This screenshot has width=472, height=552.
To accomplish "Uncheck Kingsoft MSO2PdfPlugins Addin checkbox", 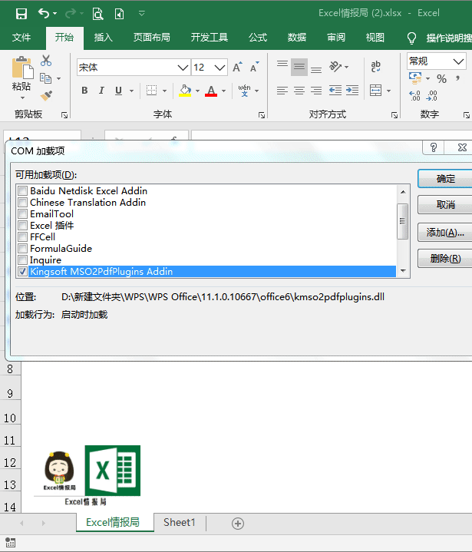I will click(x=23, y=272).
